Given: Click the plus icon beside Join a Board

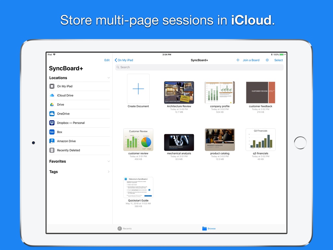Looking at the screenshot, I should tap(238, 60).
